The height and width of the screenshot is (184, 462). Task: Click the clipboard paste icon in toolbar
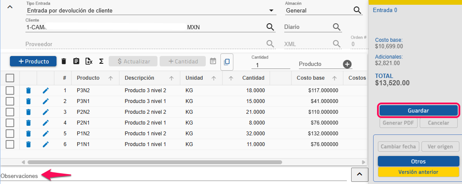76,61
